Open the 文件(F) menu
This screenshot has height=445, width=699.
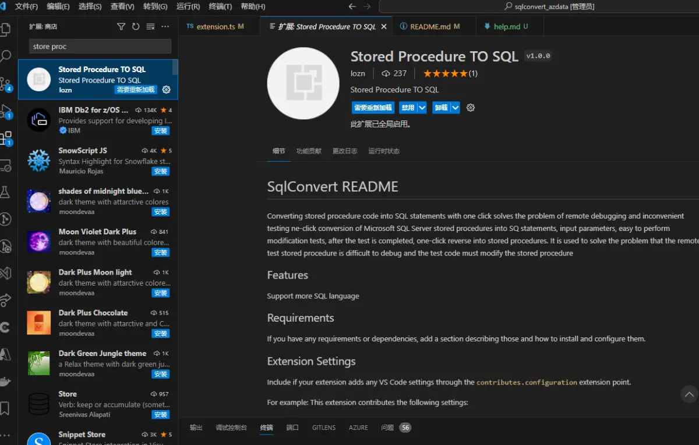26,6
